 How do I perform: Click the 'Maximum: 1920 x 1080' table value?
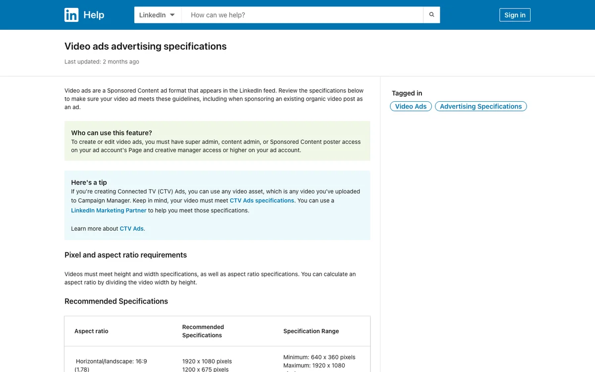pos(314,366)
